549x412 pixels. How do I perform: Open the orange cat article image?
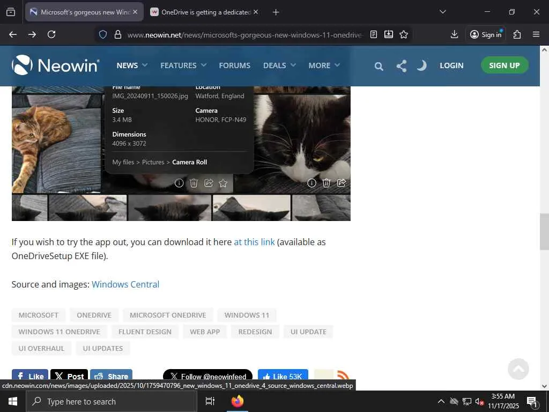(x=56, y=144)
